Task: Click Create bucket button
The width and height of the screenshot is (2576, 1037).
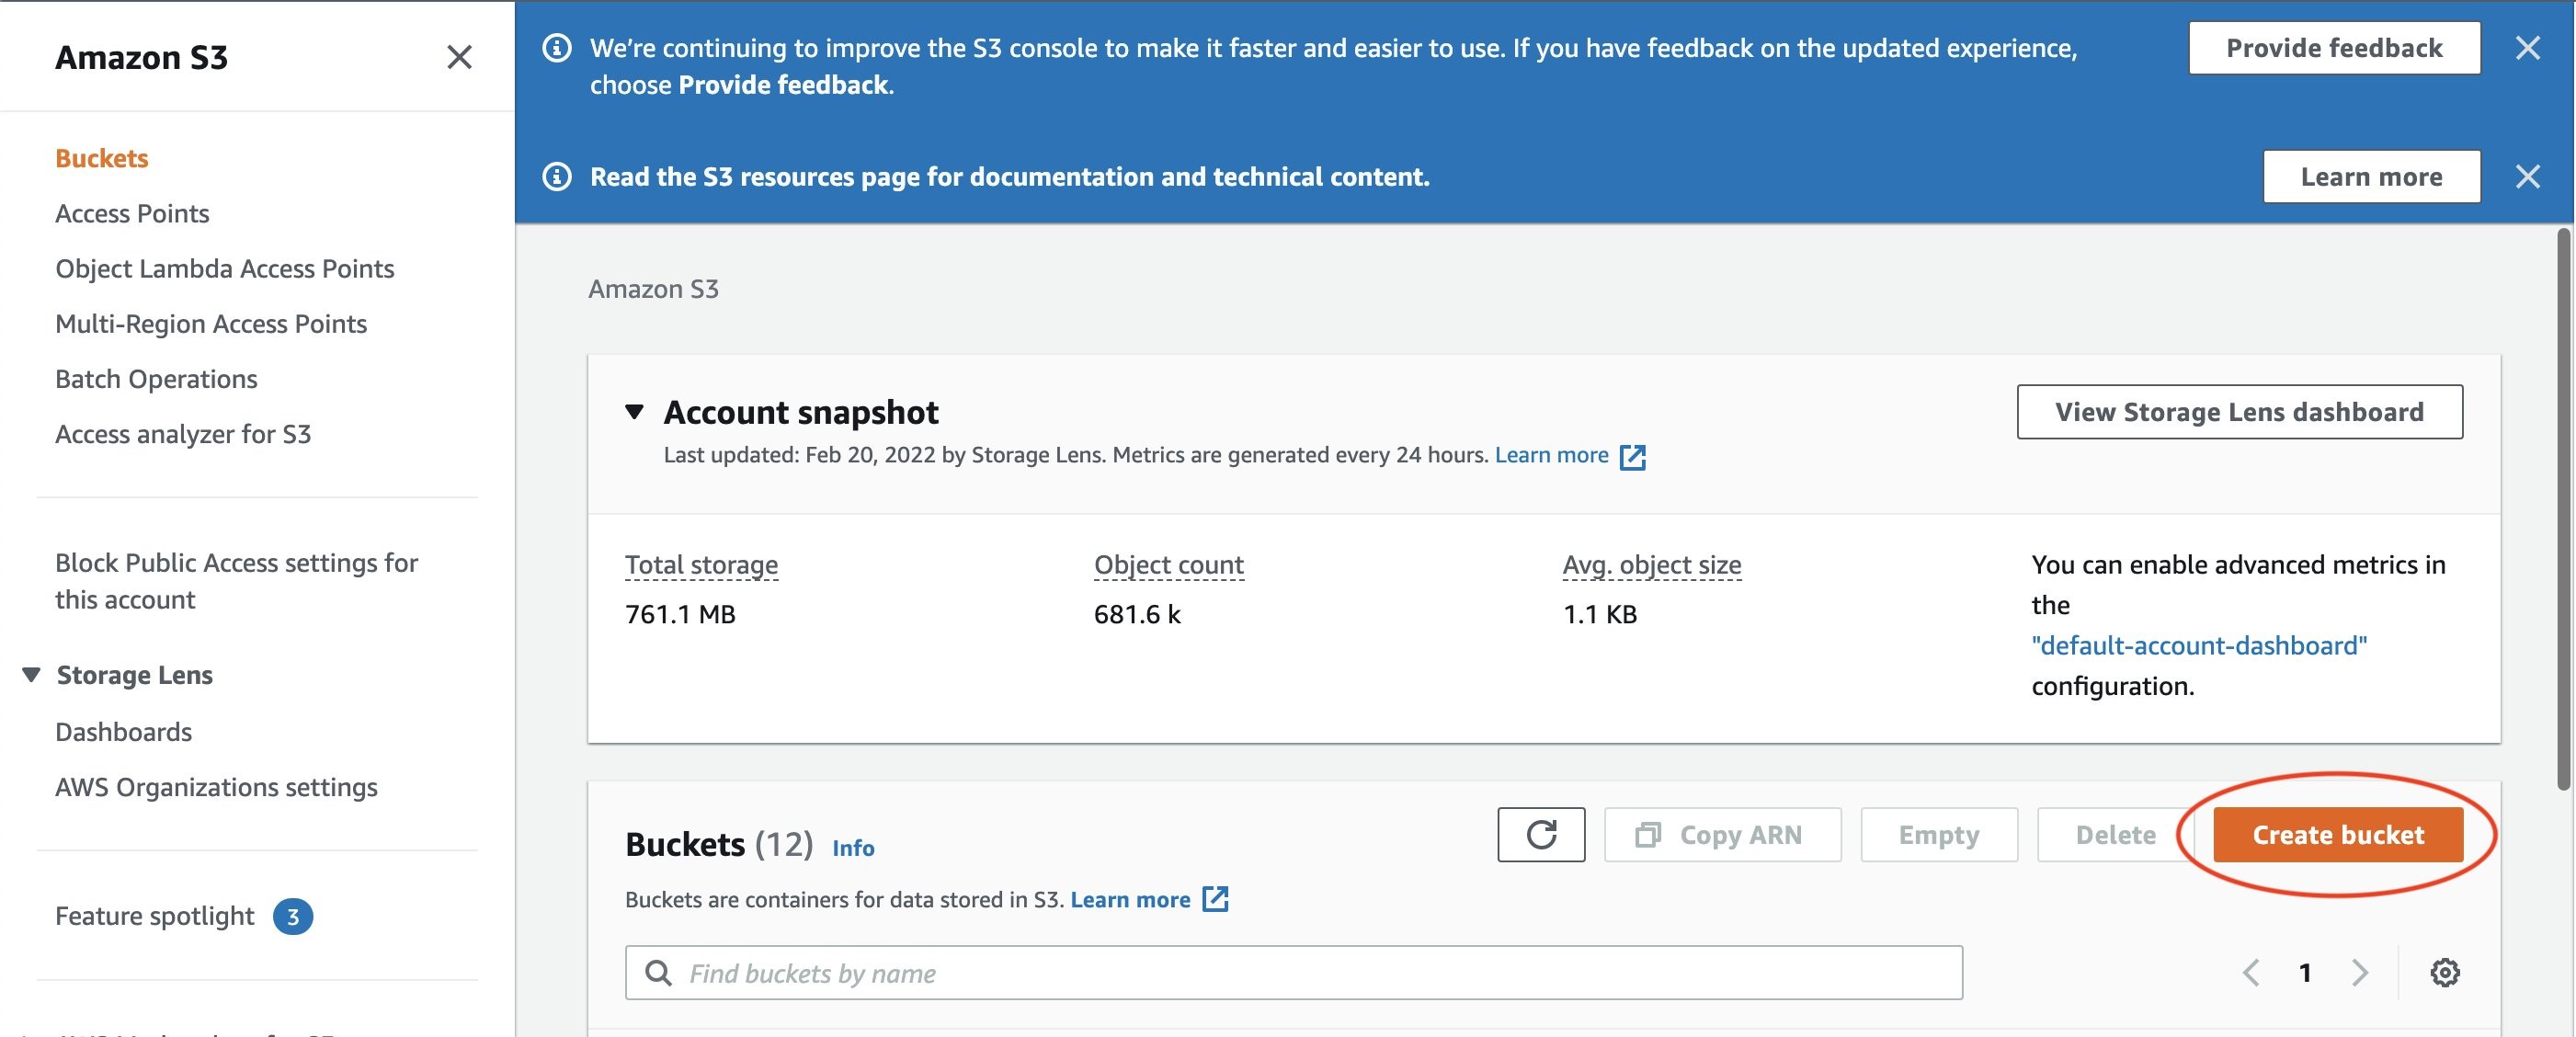Action: [2338, 833]
